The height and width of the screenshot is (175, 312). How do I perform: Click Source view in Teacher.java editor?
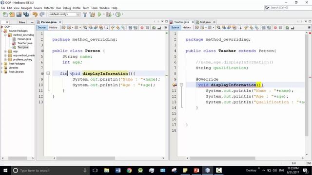[x=175, y=28]
